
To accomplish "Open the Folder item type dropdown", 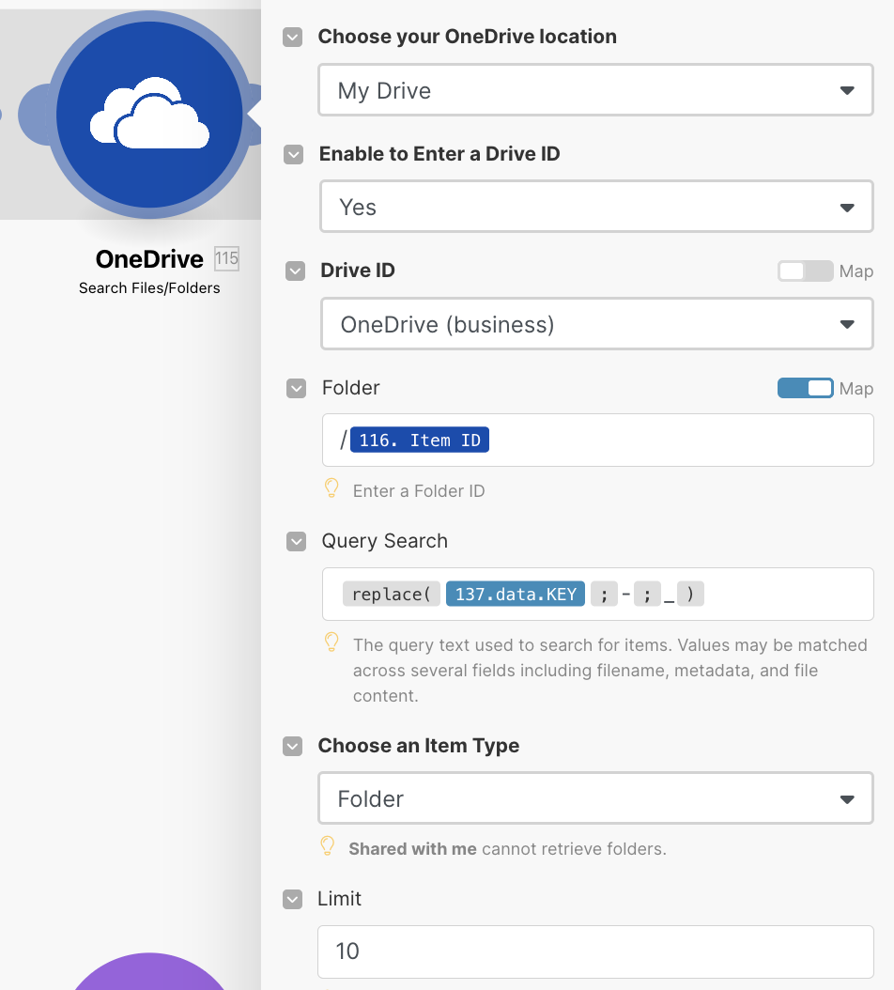I will tap(595, 798).
